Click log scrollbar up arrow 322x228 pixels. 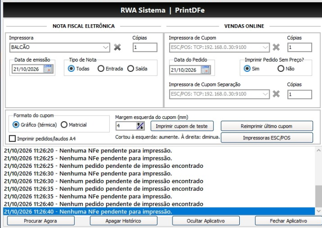pyautogui.click(x=319, y=150)
